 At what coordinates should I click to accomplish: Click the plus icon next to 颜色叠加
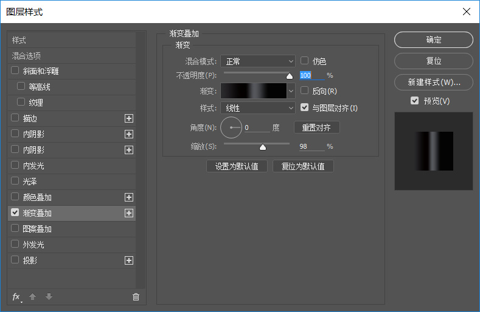(129, 197)
